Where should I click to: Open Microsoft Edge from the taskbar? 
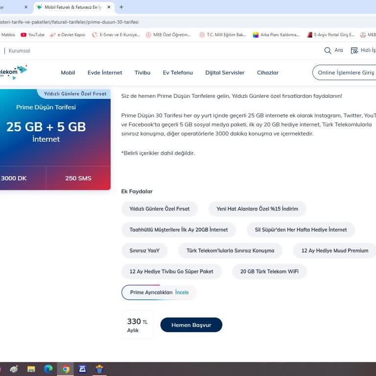coord(48,369)
